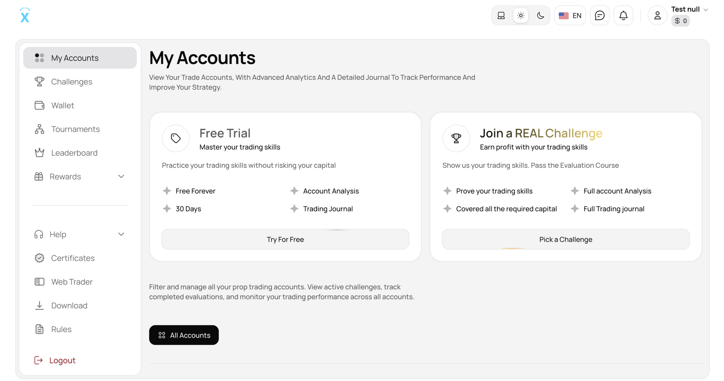724x381 pixels.
Task: Click the My Accounts sidebar icon
Action: click(x=39, y=58)
